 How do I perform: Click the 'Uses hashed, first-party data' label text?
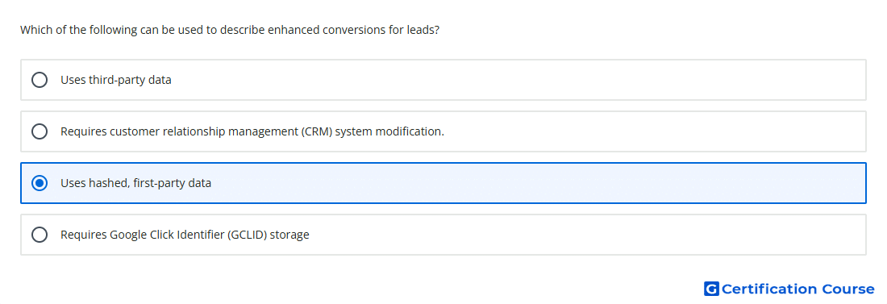coord(135,183)
